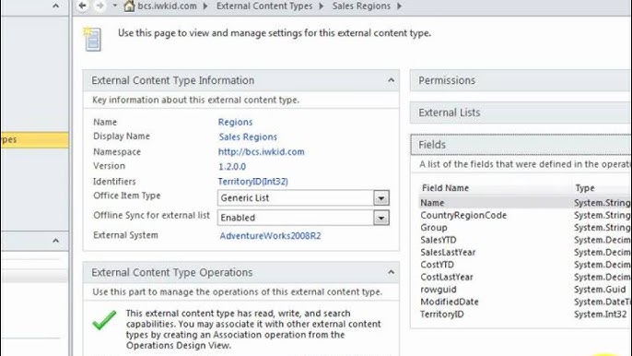Open the Office Item Type dropdown
The image size is (632, 356).
380,197
